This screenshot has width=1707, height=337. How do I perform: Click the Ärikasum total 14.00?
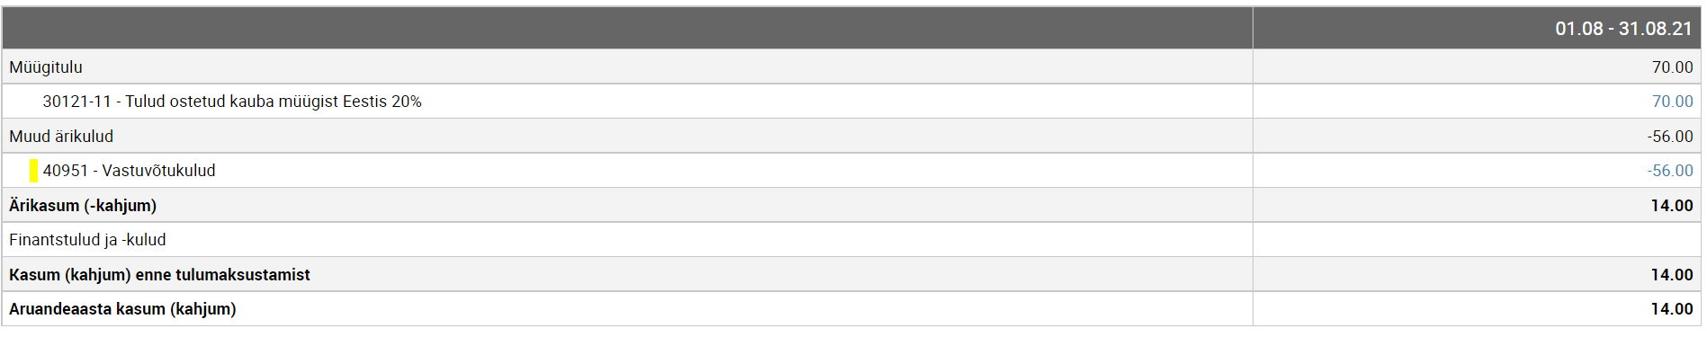pos(1672,206)
